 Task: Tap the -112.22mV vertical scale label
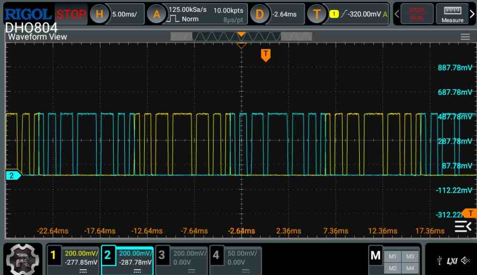click(x=454, y=191)
